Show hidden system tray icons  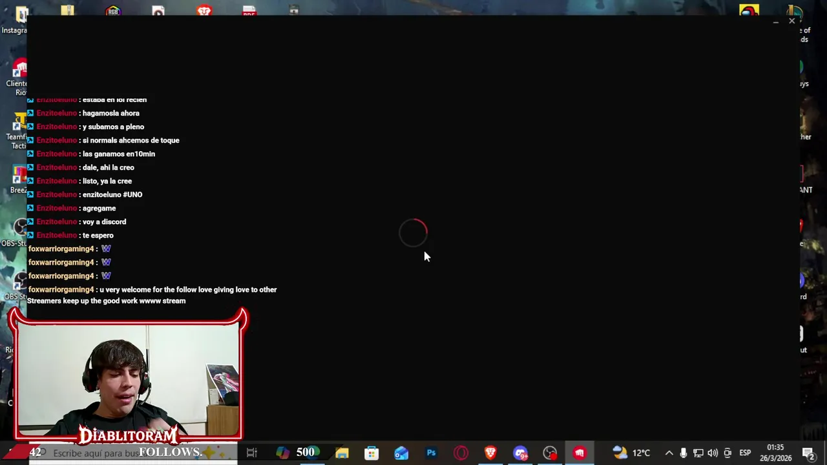(x=669, y=453)
